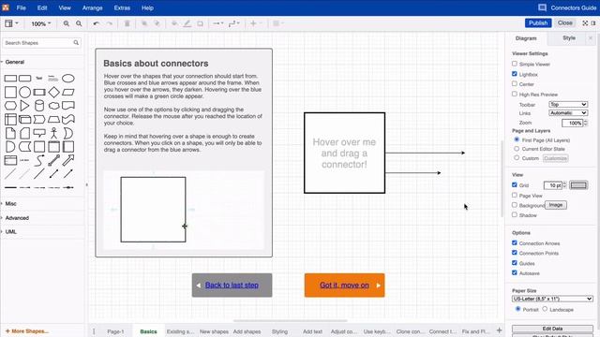Expand the Misc shapes section
Screen dimensions: 600x337
coord(10,204)
